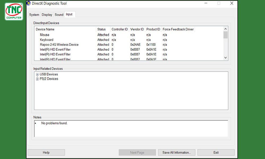Image resolution: width=265 pixels, height=159 pixels.
Task: Click Save All Information button
Action: pyautogui.click(x=176, y=152)
